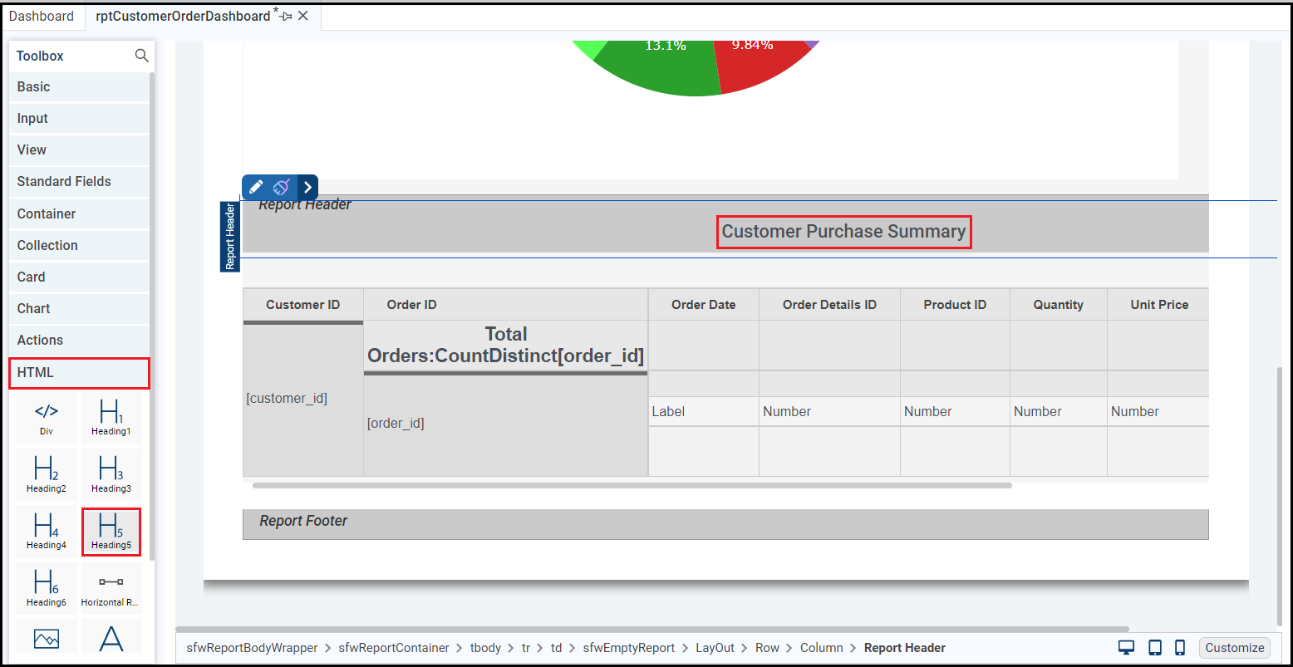Screen dimensions: 1293x667
Task: Click the Toolbox vertical scrollbar
Action: pos(152,316)
